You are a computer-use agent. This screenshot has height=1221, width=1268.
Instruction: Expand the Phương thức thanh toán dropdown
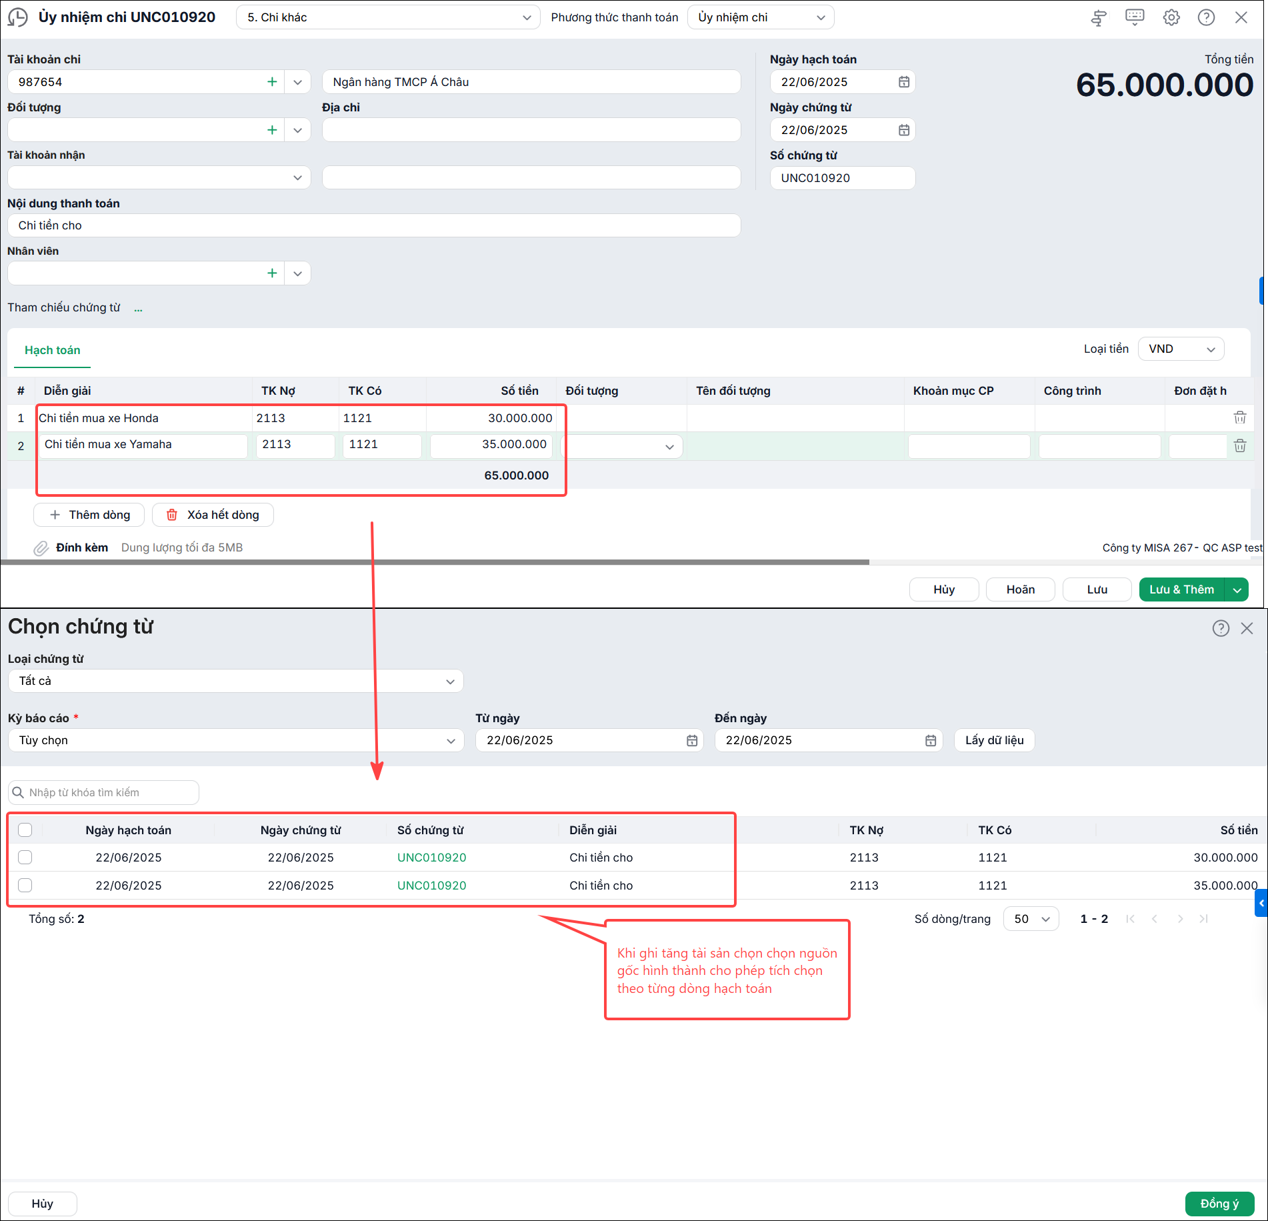(x=761, y=17)
